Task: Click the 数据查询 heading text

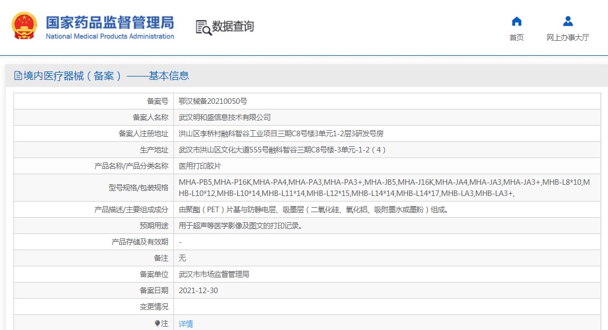Action: (233, 26)
